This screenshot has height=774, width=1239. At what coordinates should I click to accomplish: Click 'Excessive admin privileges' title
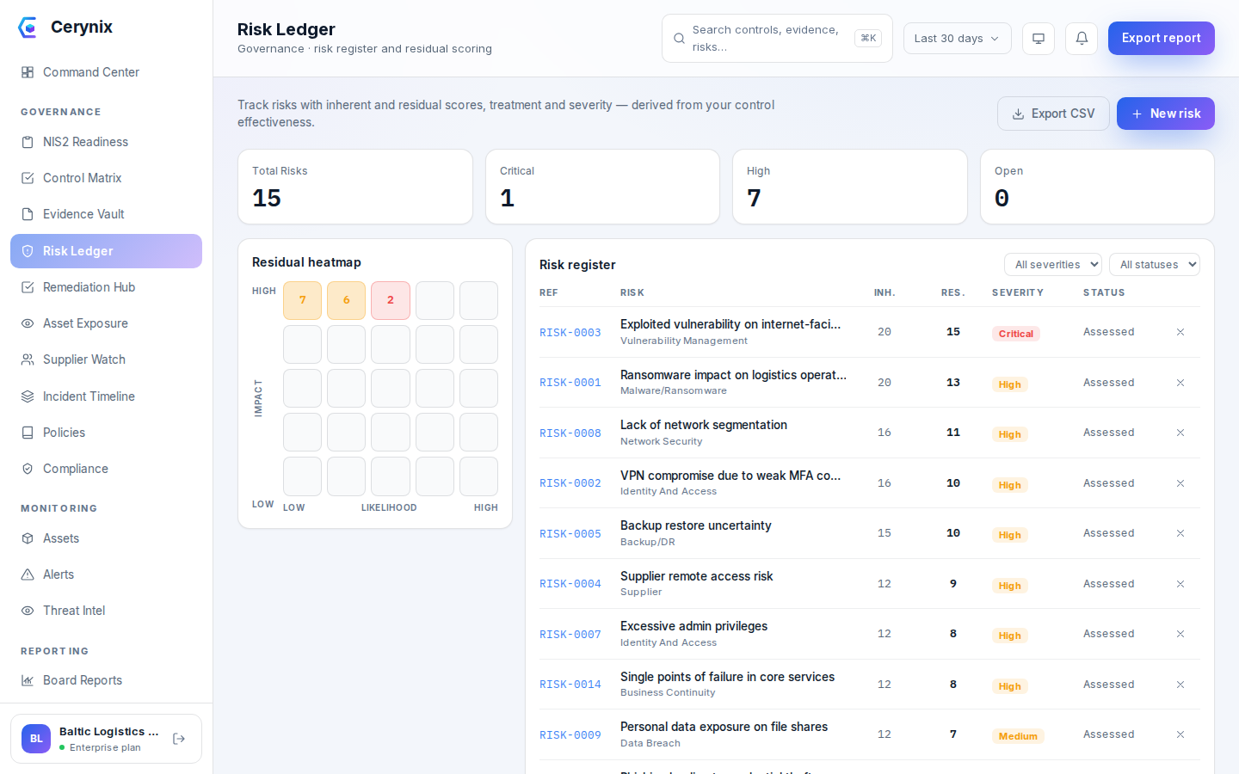click(694, 626)
